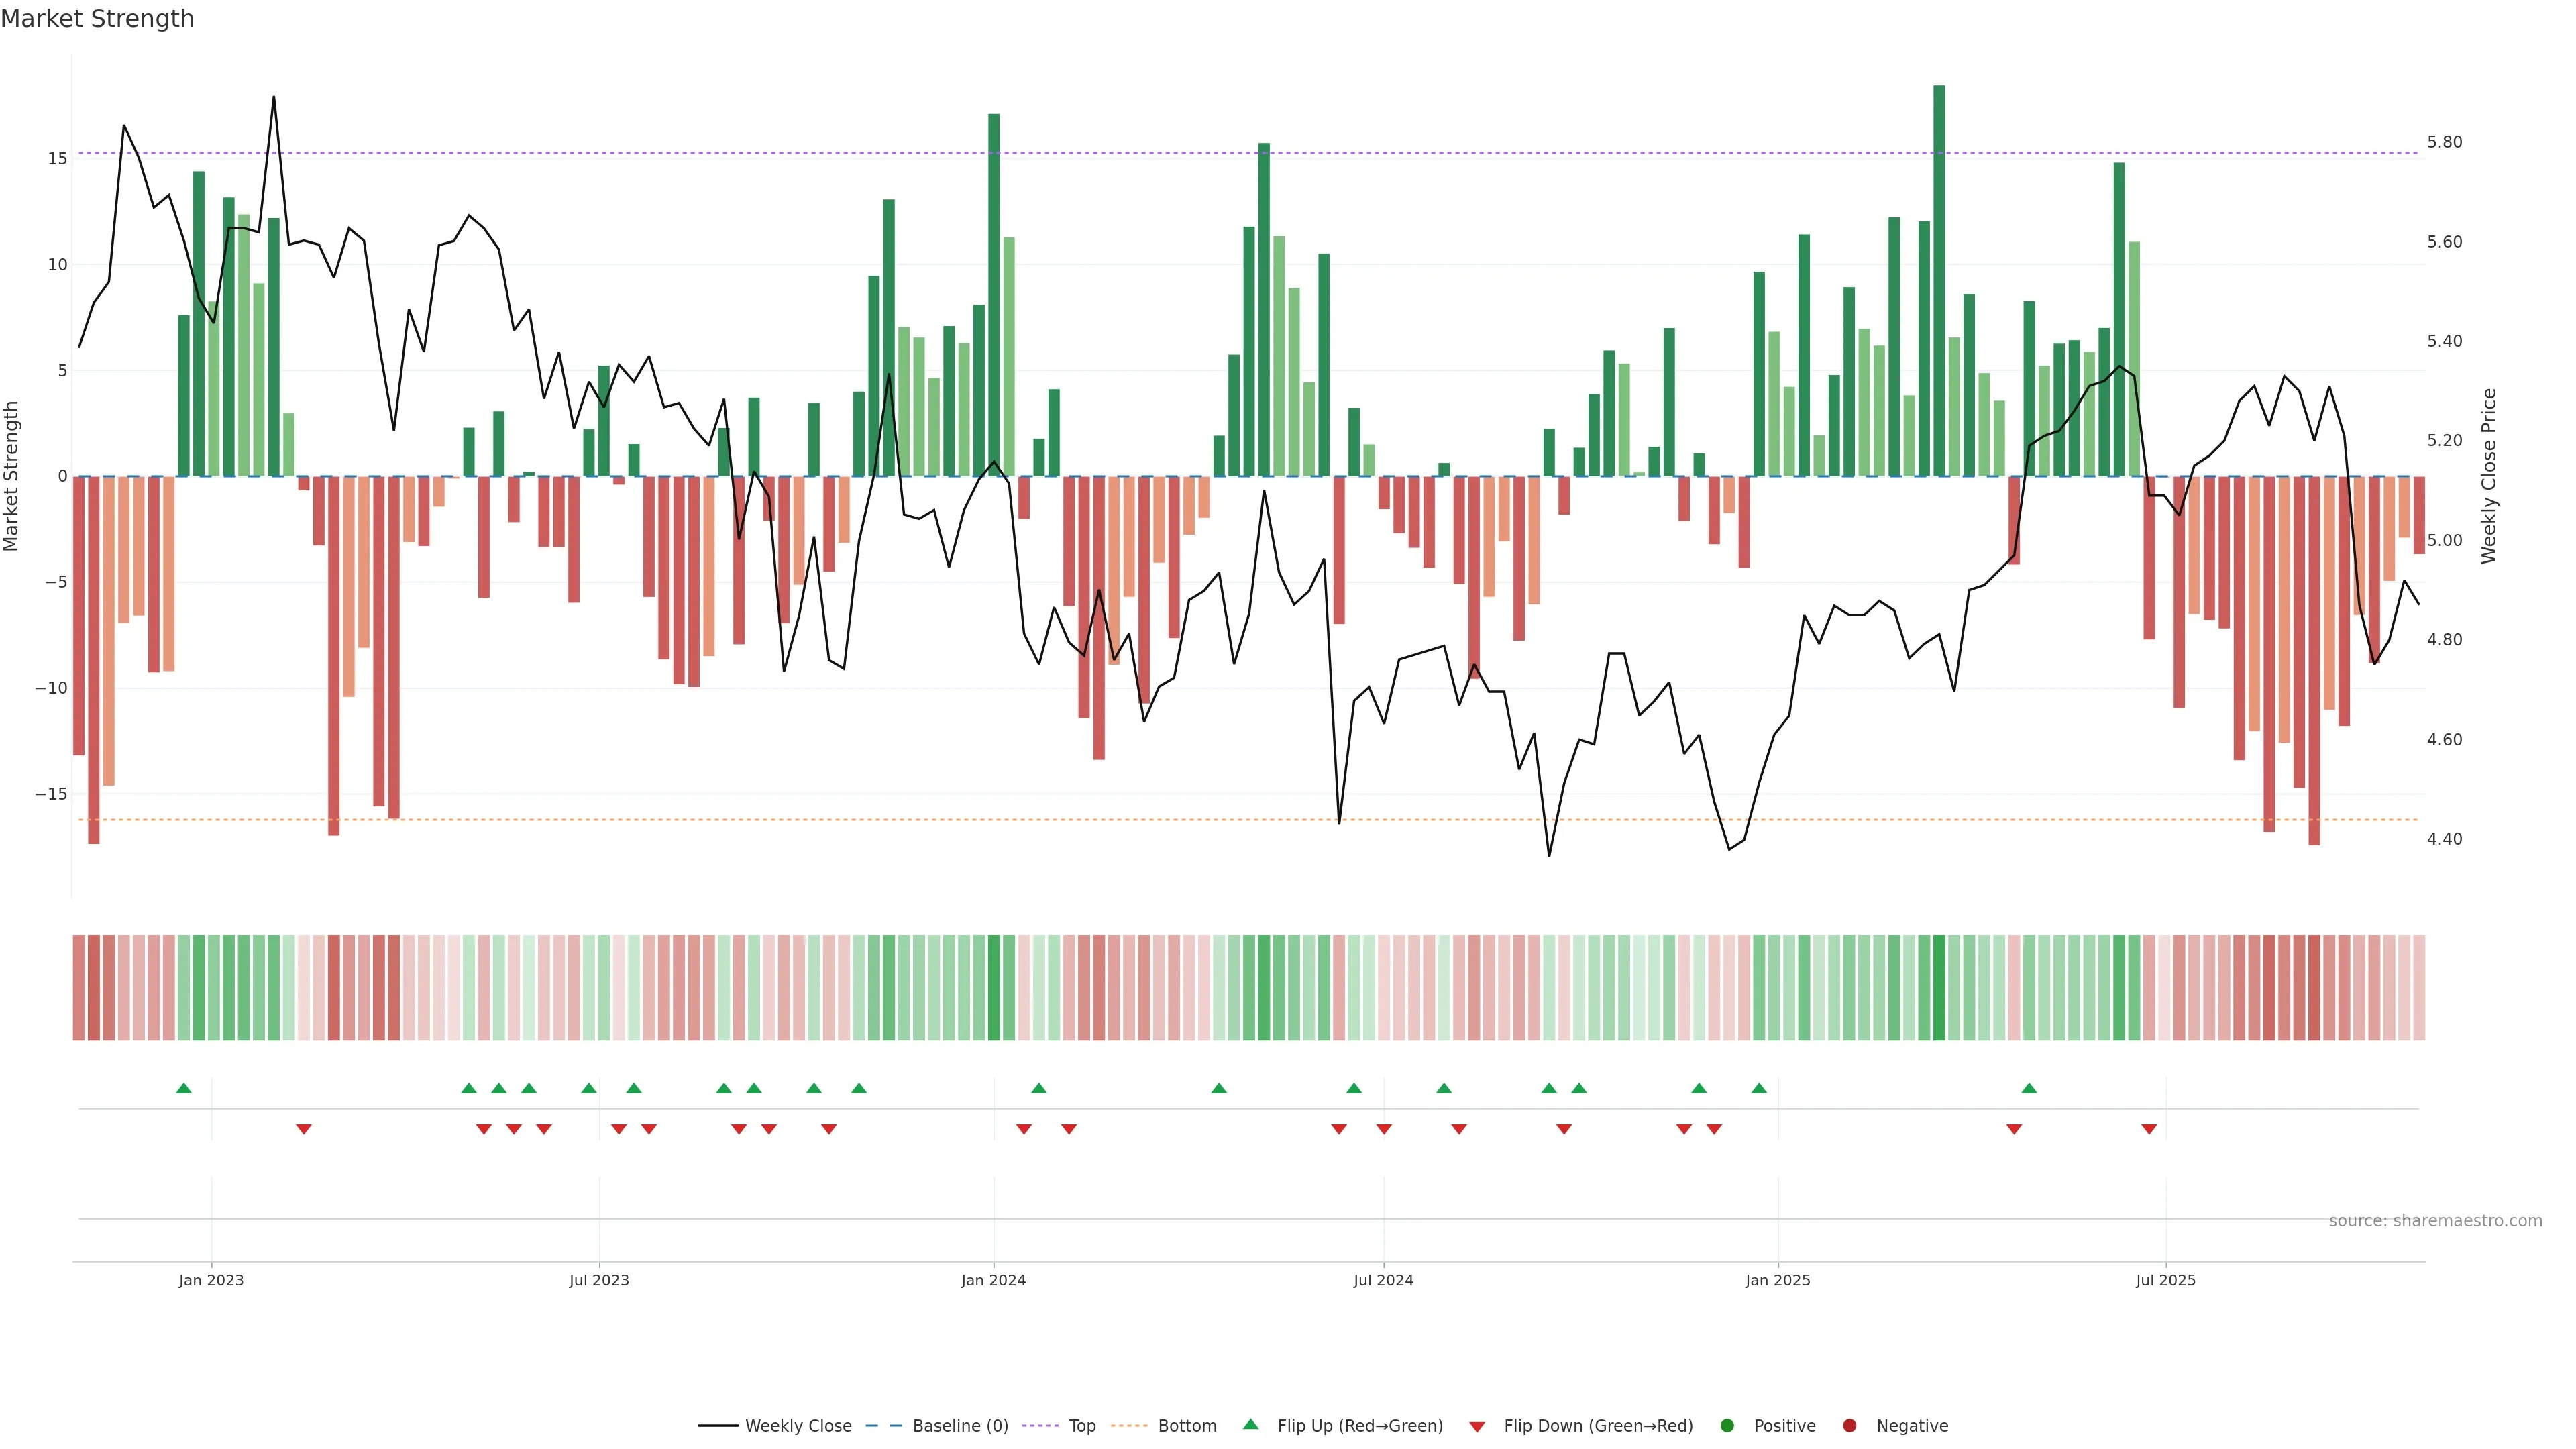Click the darkest green cell in heatmap strip
Viewport: 2576px width, 1449px height.
[1939, 988]
